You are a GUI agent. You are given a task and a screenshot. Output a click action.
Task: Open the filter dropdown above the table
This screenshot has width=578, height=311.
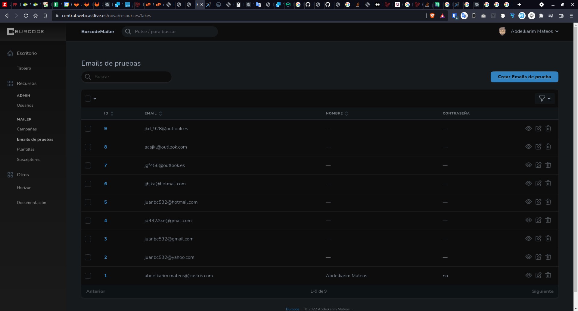(545, 99)
